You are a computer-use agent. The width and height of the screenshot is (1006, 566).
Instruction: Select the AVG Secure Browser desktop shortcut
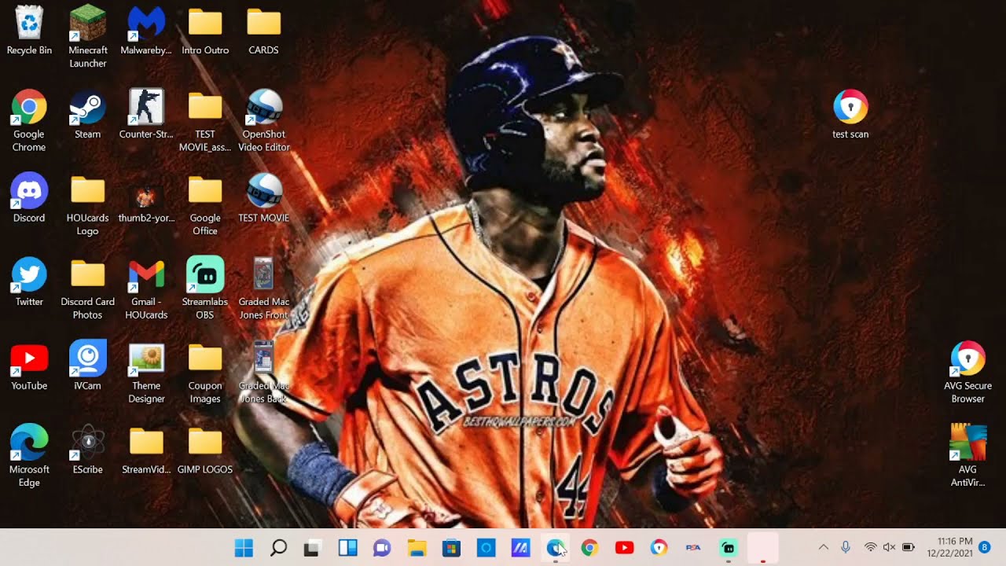(x=968, y=373)
